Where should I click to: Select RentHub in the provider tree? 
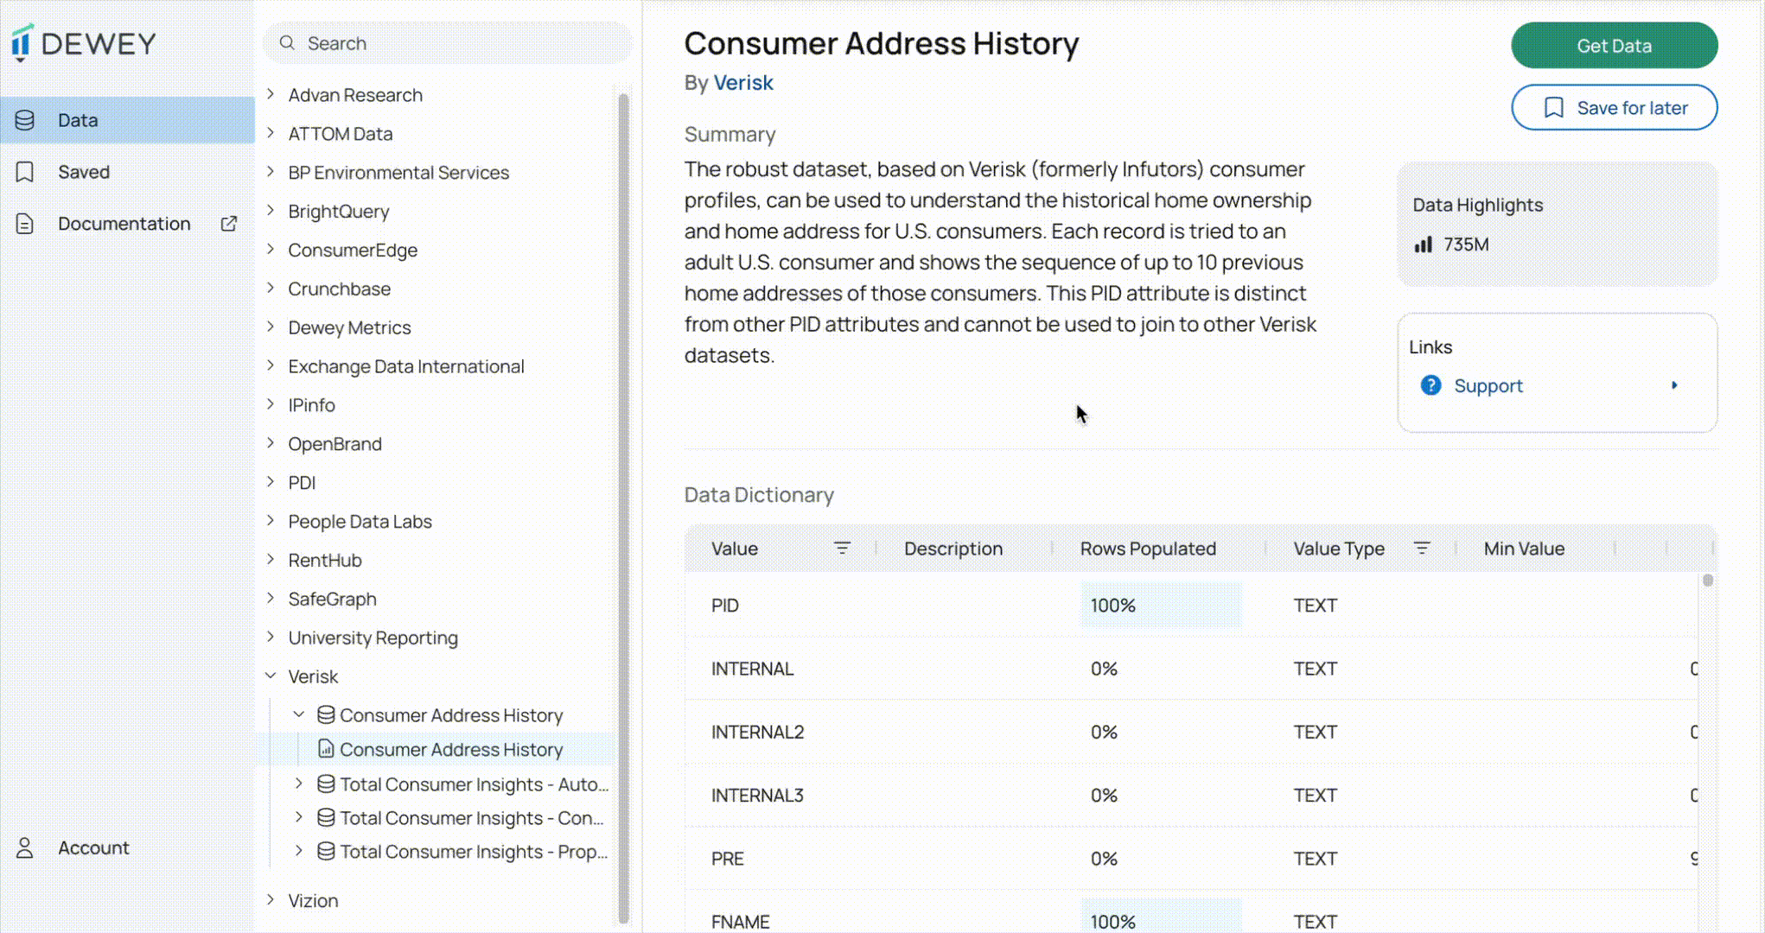[325, 561]
